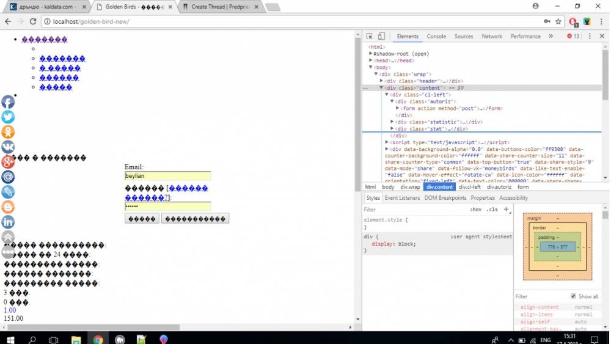
Task: Click the Facebook share icon
Action: click(8, 102)
